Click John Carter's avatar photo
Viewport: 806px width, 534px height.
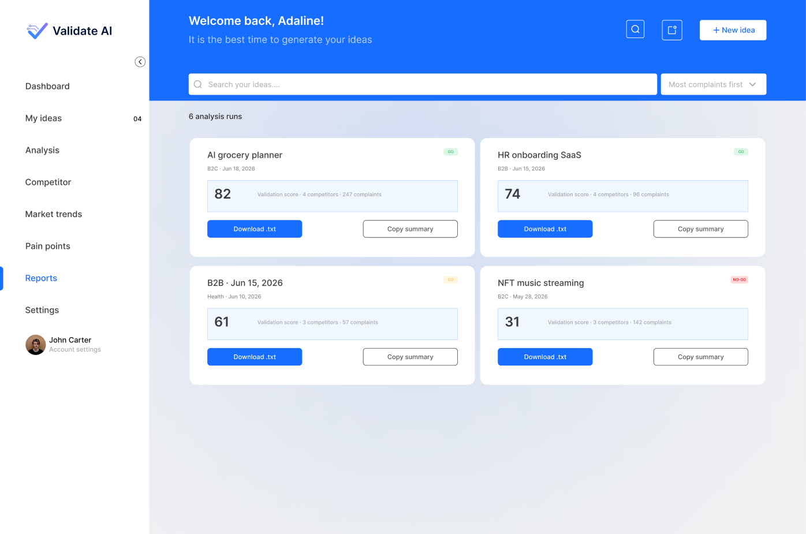(x=36, y=345)
